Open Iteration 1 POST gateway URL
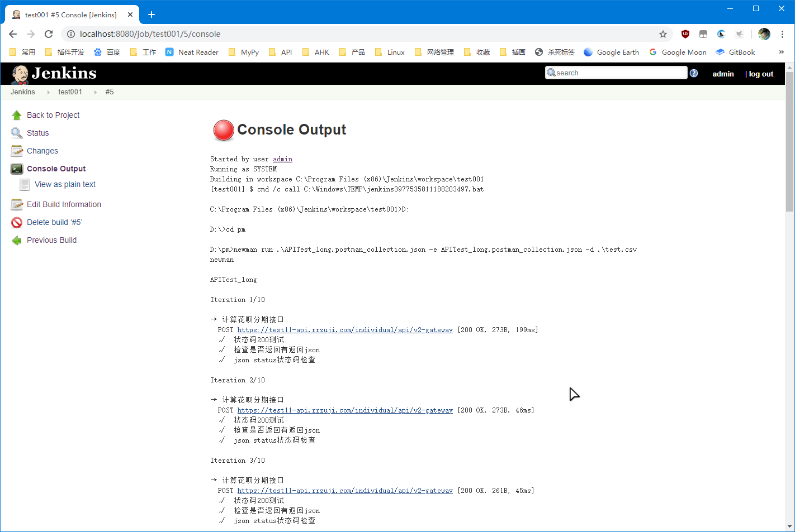795x532 pixels. [345, 330]
